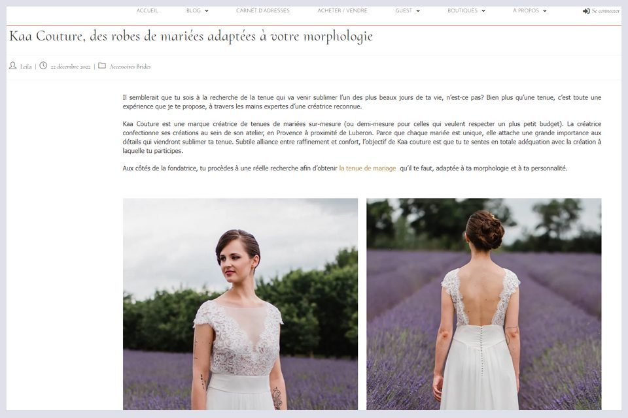Viewport: 628px width, 418px height.
Task: Expand the BOUTIQUES dropdown
Action: click(x=466, y=10)
